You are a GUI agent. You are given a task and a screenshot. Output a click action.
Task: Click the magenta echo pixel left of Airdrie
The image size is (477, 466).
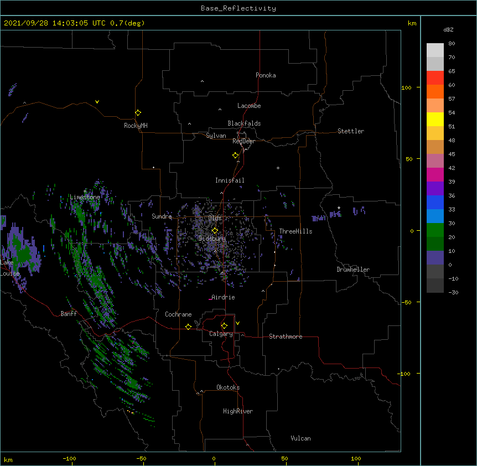[210, 299]
